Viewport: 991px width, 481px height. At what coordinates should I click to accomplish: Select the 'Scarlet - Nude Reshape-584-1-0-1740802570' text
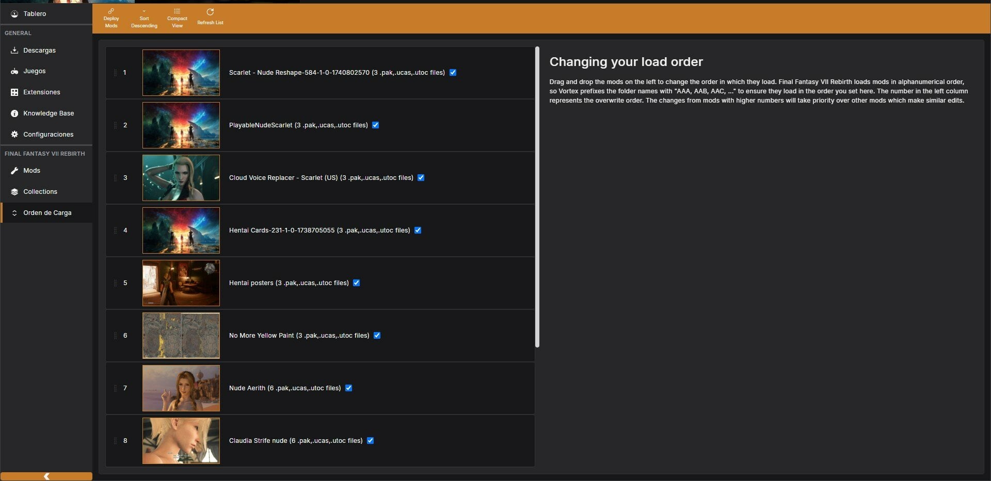coord(299,73)
